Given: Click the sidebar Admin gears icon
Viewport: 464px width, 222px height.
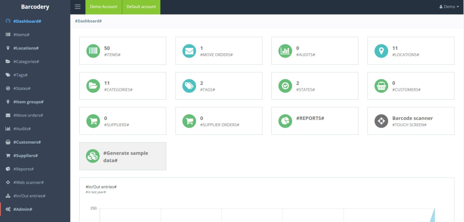Looking at the screenshot, I should pos(8,209).
